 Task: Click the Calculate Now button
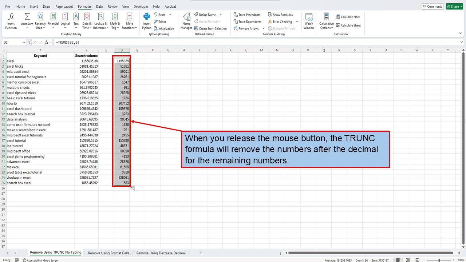pos(348,17)
